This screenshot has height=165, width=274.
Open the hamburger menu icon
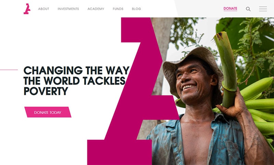coord(263,9)
